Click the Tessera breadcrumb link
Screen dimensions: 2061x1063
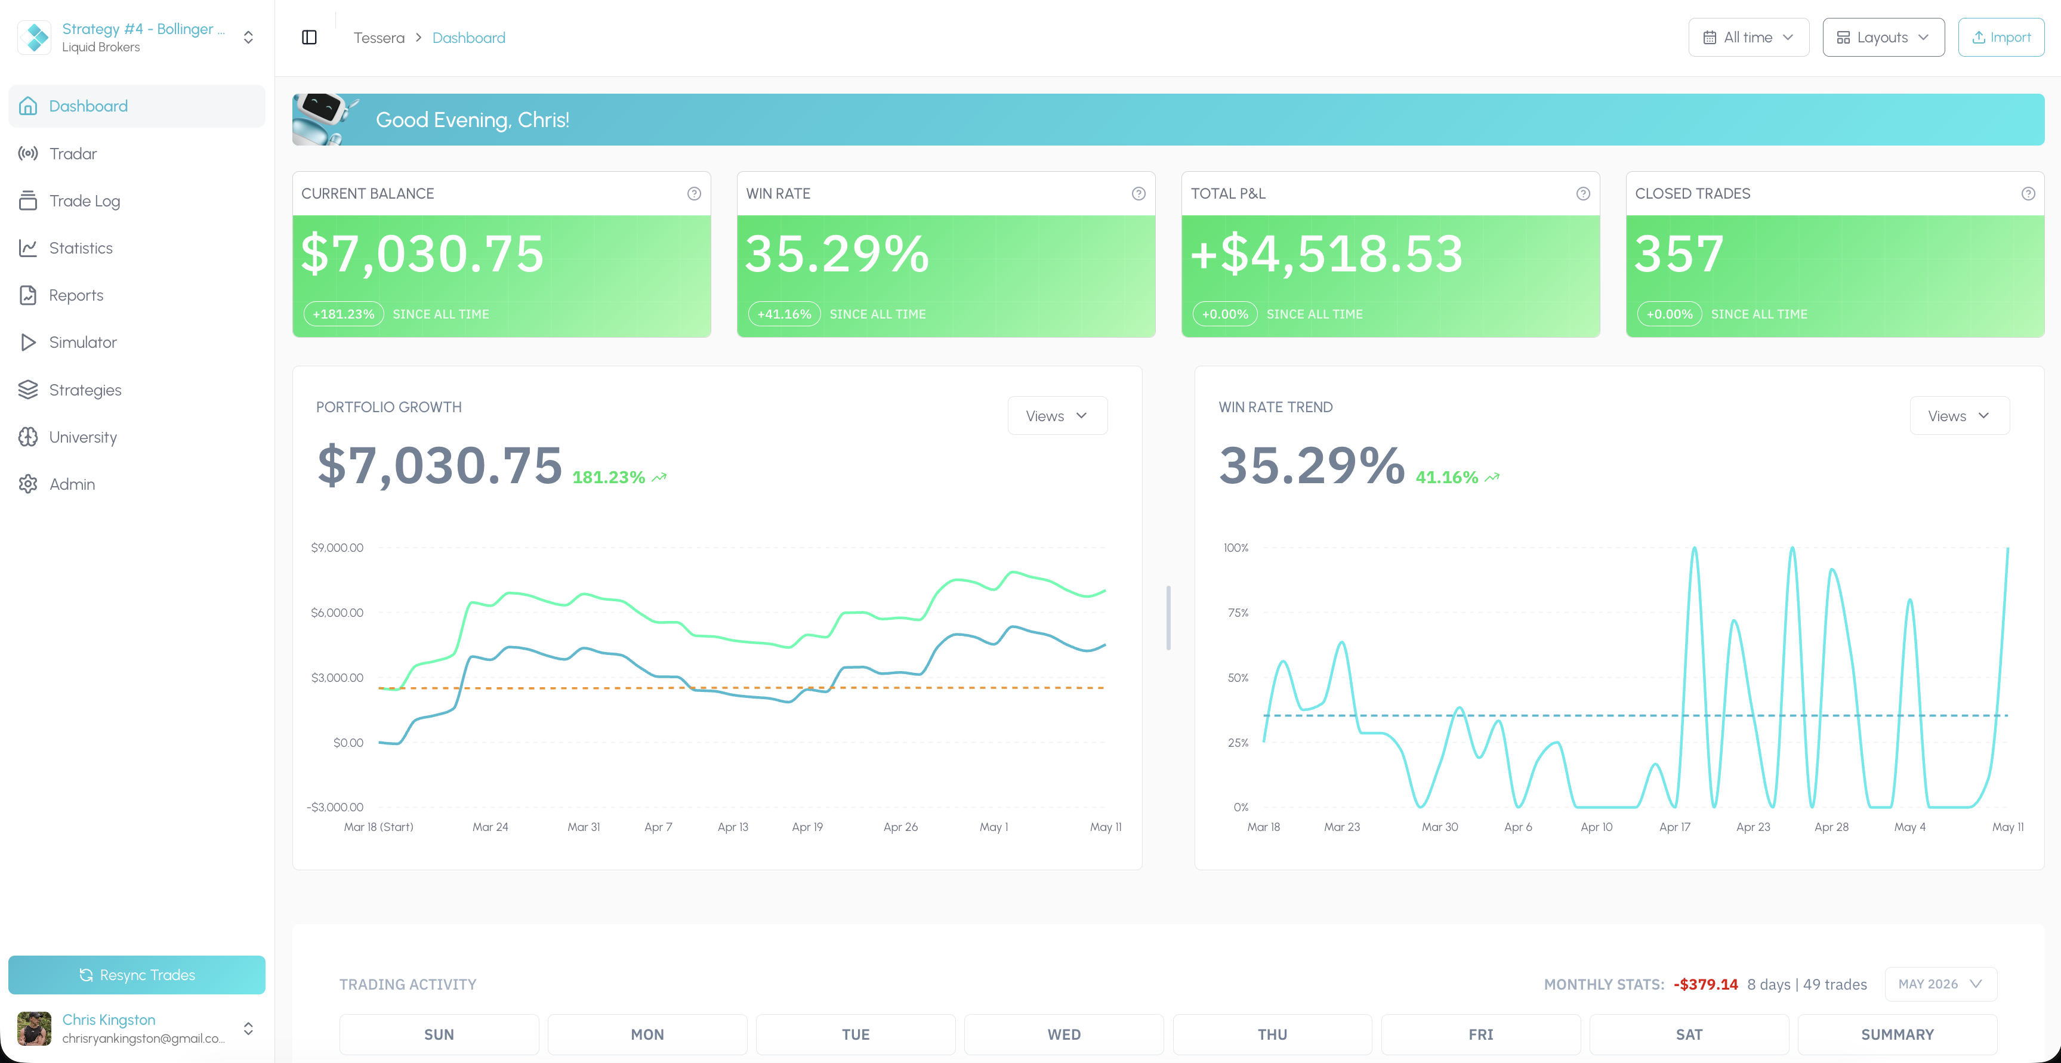[380, 38]
